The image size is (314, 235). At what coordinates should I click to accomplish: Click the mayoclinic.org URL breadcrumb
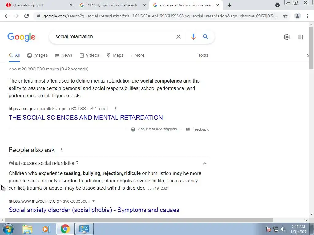click(x=49, y=201)
